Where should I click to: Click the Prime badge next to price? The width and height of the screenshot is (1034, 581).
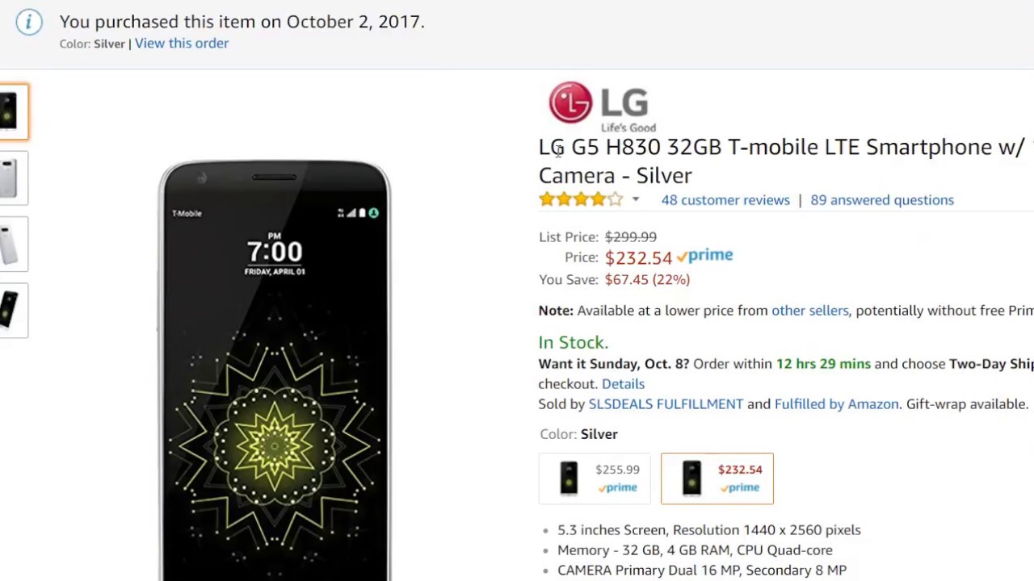[x=704, y=257]
